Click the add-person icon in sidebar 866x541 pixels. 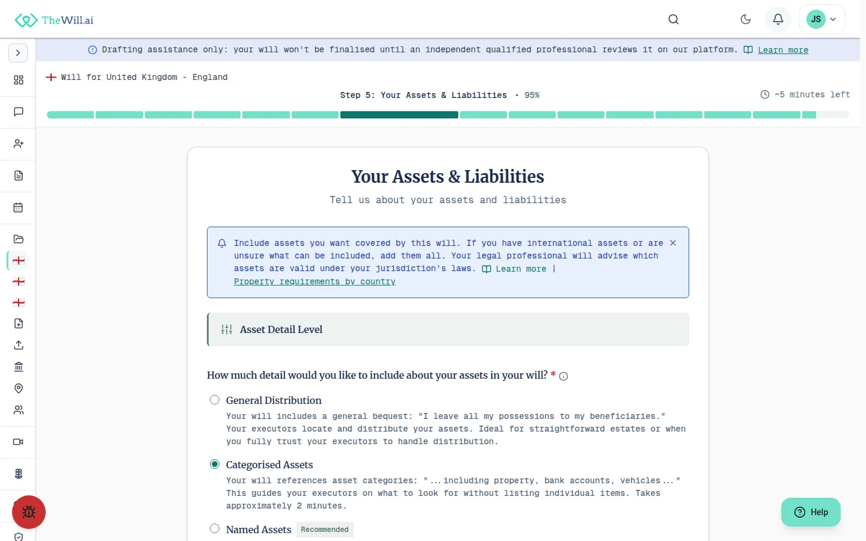click(19, 144)
